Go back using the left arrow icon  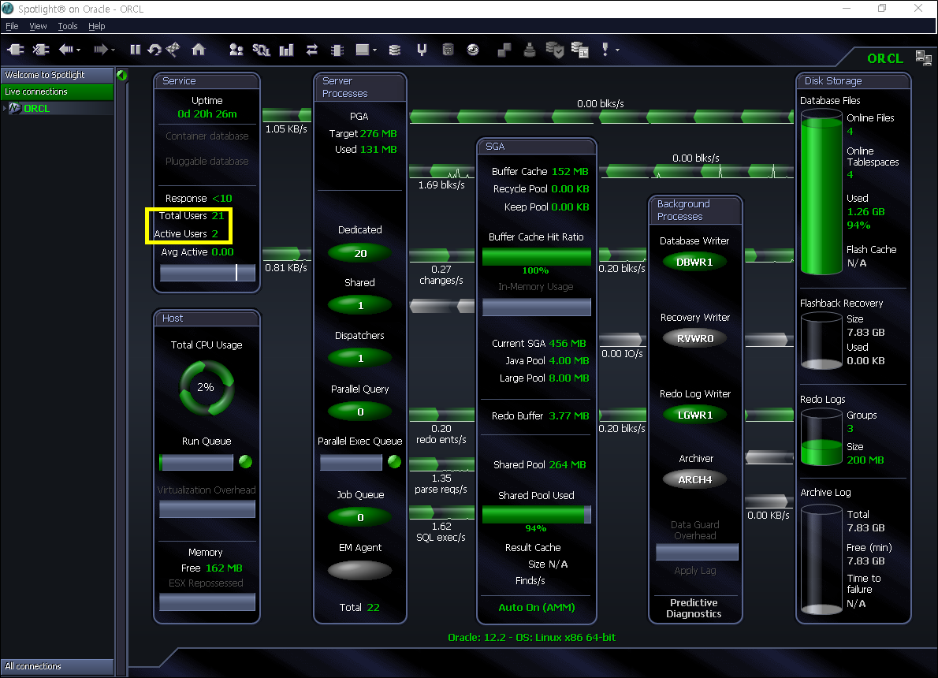[65, 50]
